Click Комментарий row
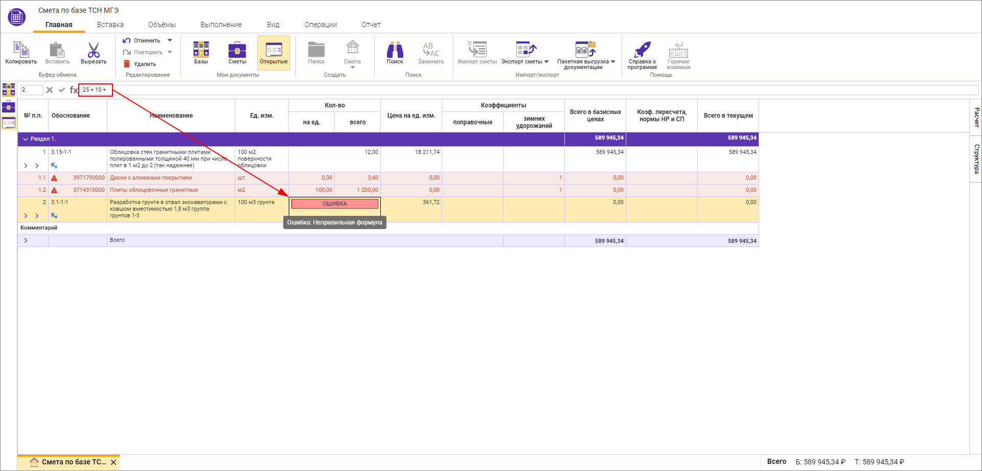Viewport: 982px width, 471px height. point(388,228)
